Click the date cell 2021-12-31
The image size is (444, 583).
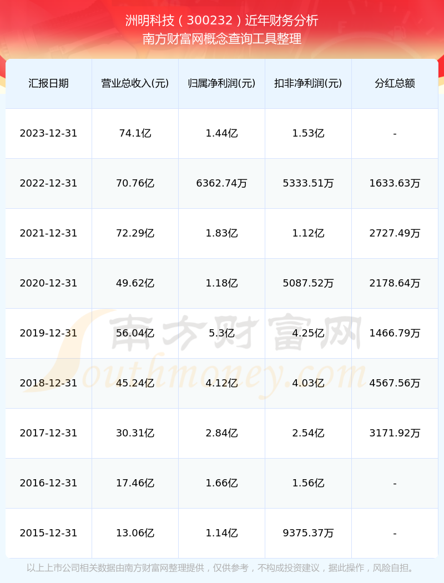tap(49, 233)
